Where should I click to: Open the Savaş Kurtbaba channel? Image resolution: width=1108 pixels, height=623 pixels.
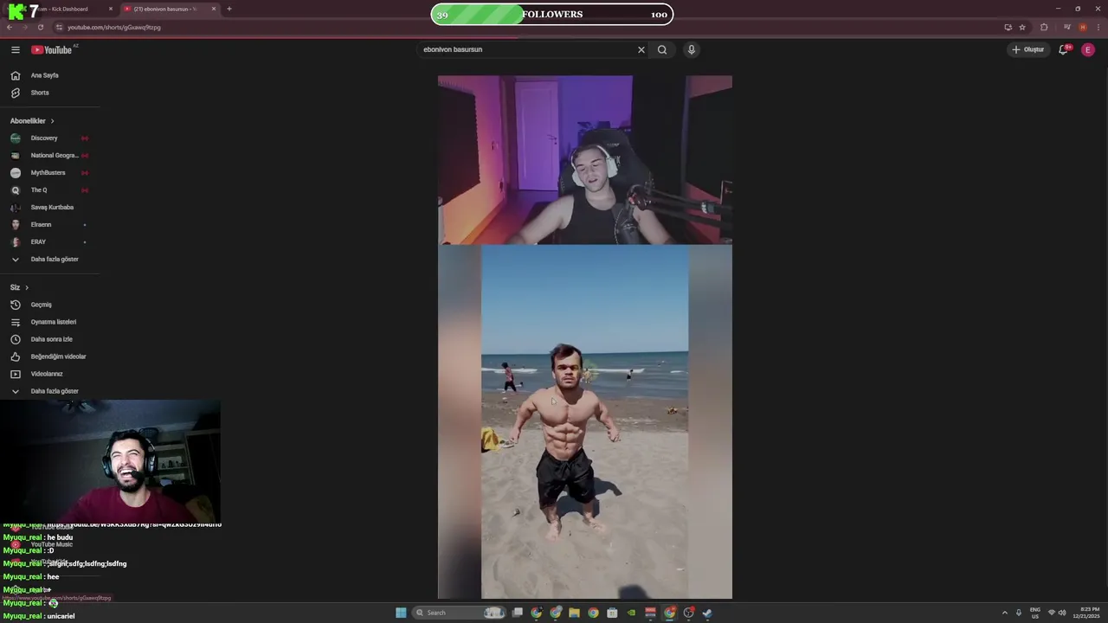point(52,208)
